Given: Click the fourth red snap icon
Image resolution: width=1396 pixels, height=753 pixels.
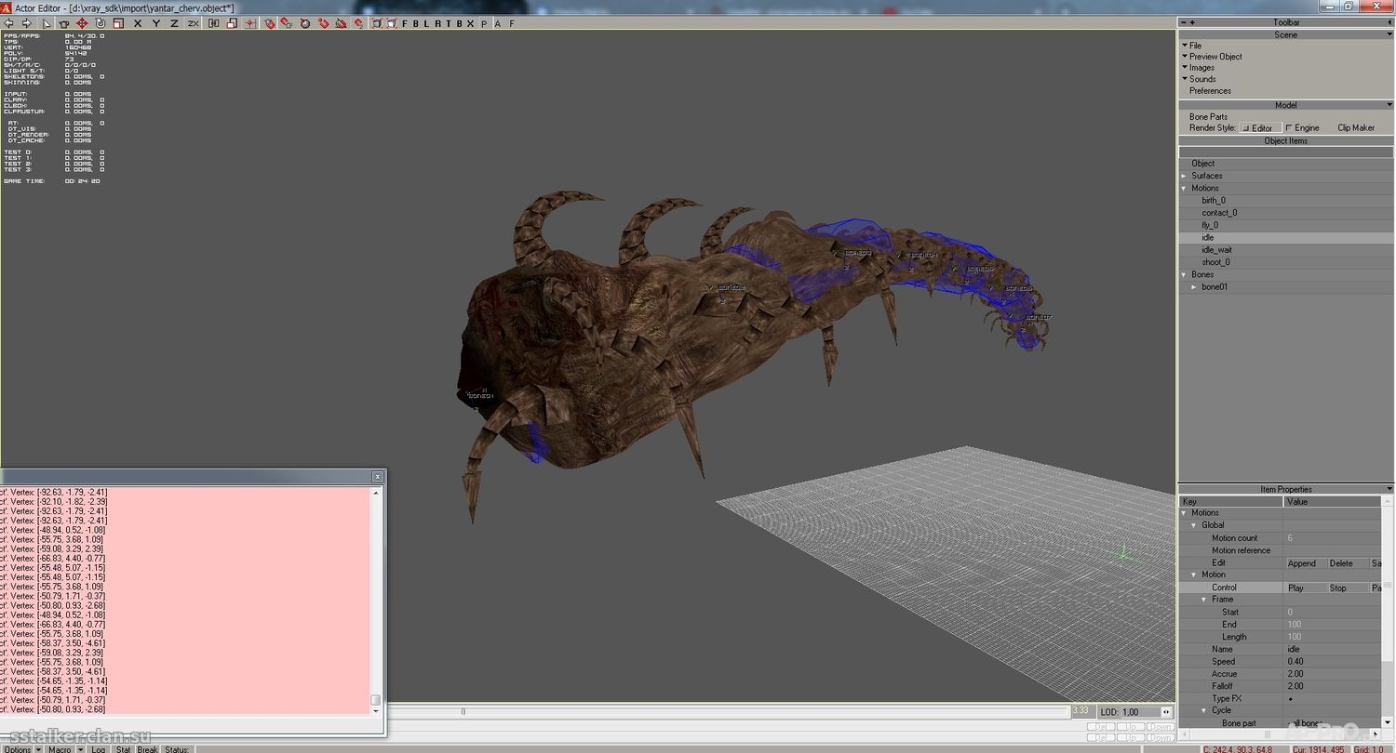Looking at the screenshot, I should point(324,22).
